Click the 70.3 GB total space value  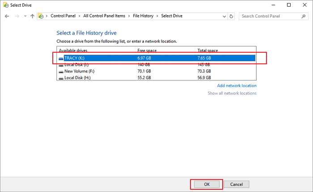click(x=204, y=71)
